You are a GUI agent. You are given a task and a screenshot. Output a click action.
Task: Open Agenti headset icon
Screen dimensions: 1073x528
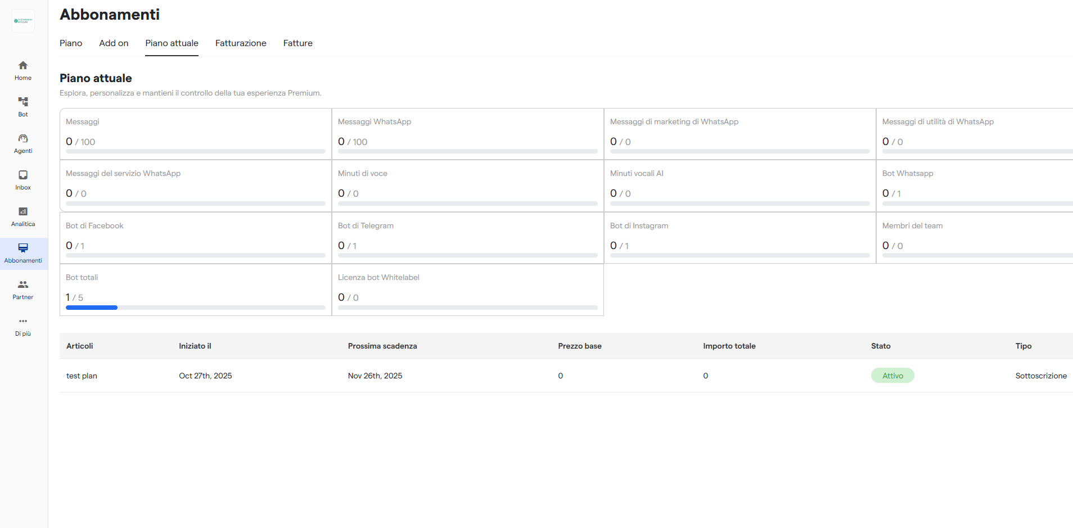coord(23,138)
